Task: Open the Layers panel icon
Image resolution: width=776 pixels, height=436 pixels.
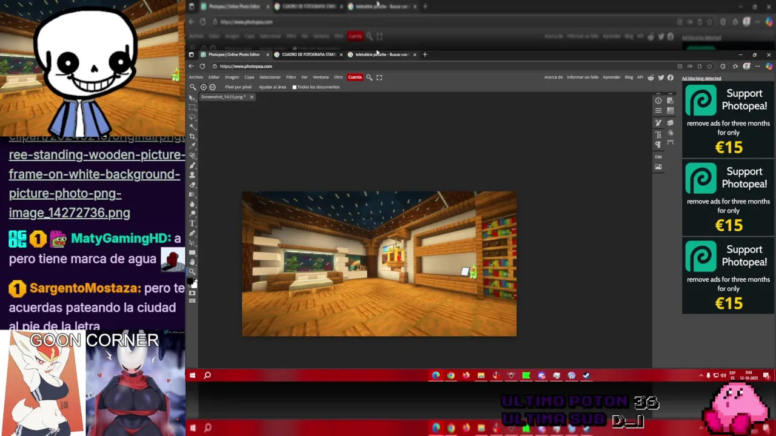Action: tap(671, 122)
